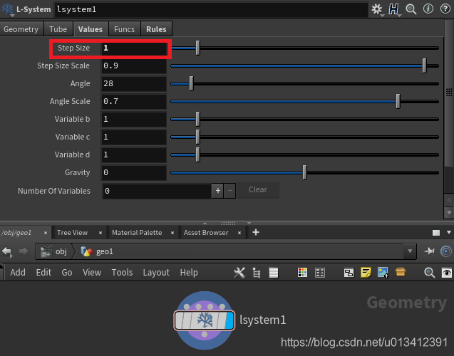Select the Values tab

tap(91, 29)
